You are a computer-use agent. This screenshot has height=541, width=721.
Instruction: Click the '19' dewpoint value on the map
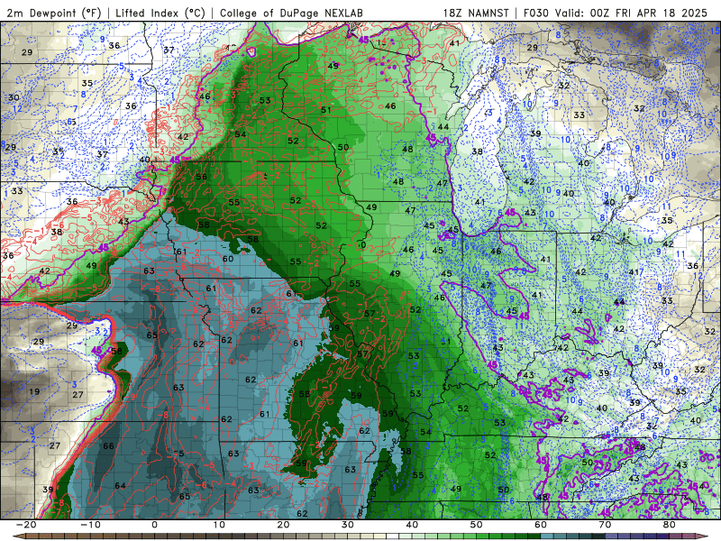34,391
